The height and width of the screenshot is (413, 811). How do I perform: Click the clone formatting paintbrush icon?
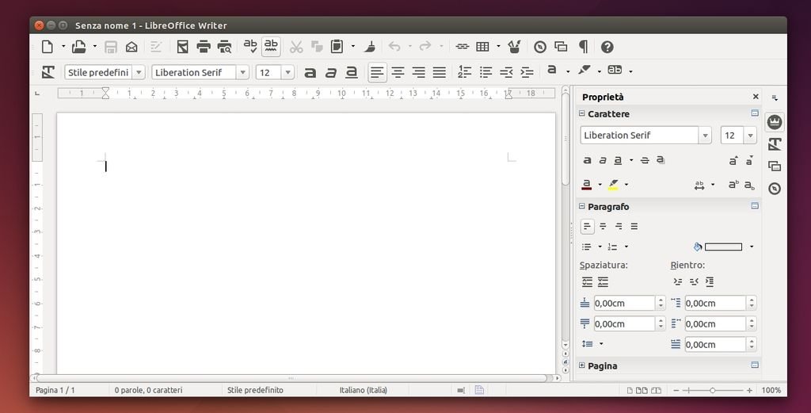[370, 47]
